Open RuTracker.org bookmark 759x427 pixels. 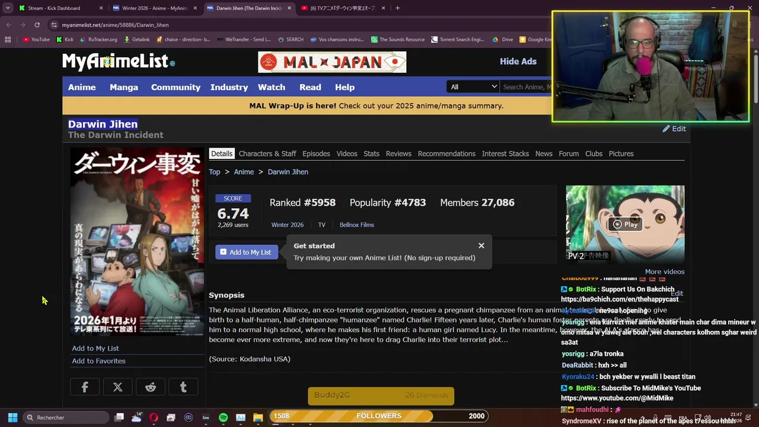click(x=98, y=40)
